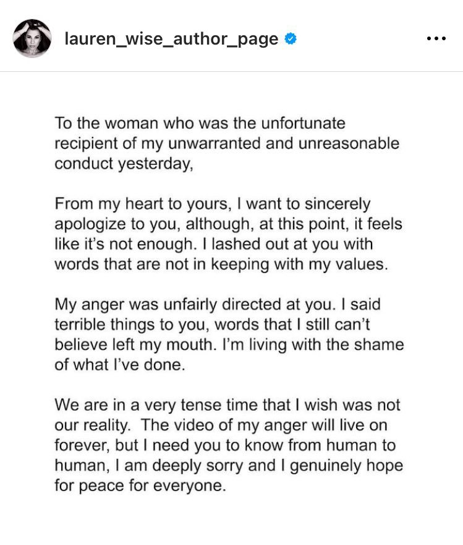The image size is (463, 545).
Task: Select the line "apologize to you, although"
Action: 228,224
